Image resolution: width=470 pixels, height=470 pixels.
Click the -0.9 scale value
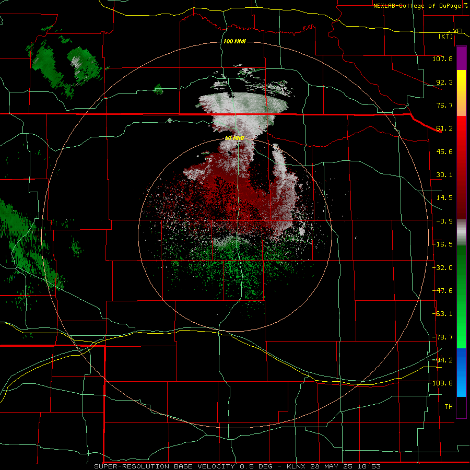[444, 221]
